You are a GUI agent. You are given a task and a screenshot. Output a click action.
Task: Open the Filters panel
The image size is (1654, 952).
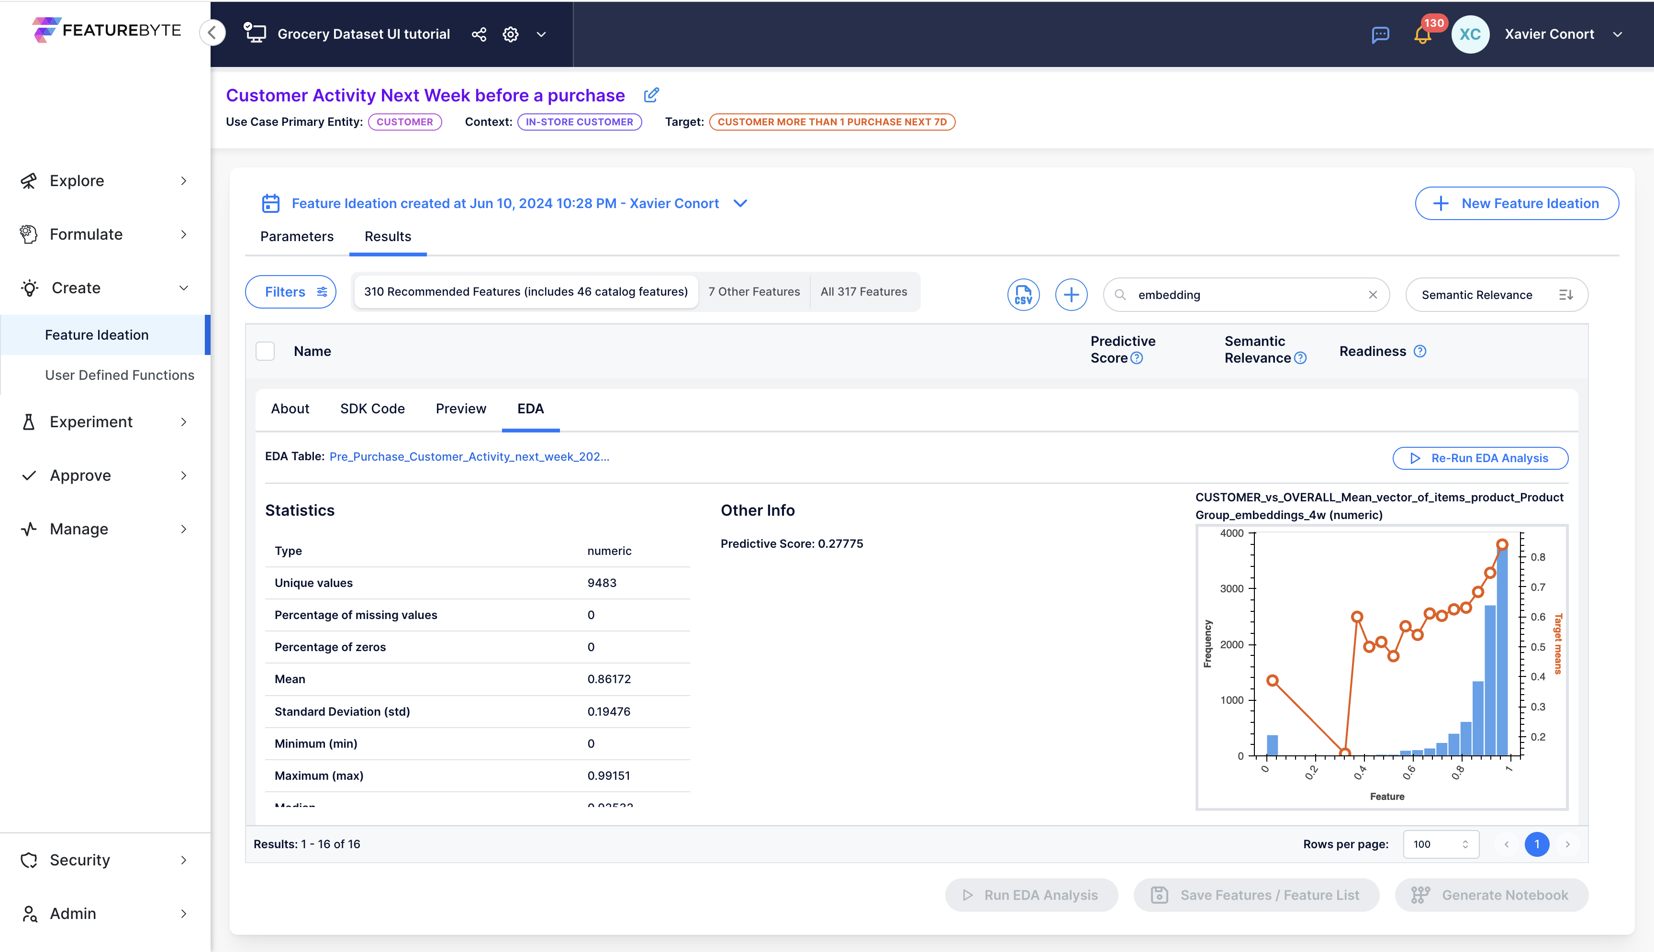[291, 292]
